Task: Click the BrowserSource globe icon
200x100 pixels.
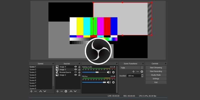Action: [x=57, y=72]
